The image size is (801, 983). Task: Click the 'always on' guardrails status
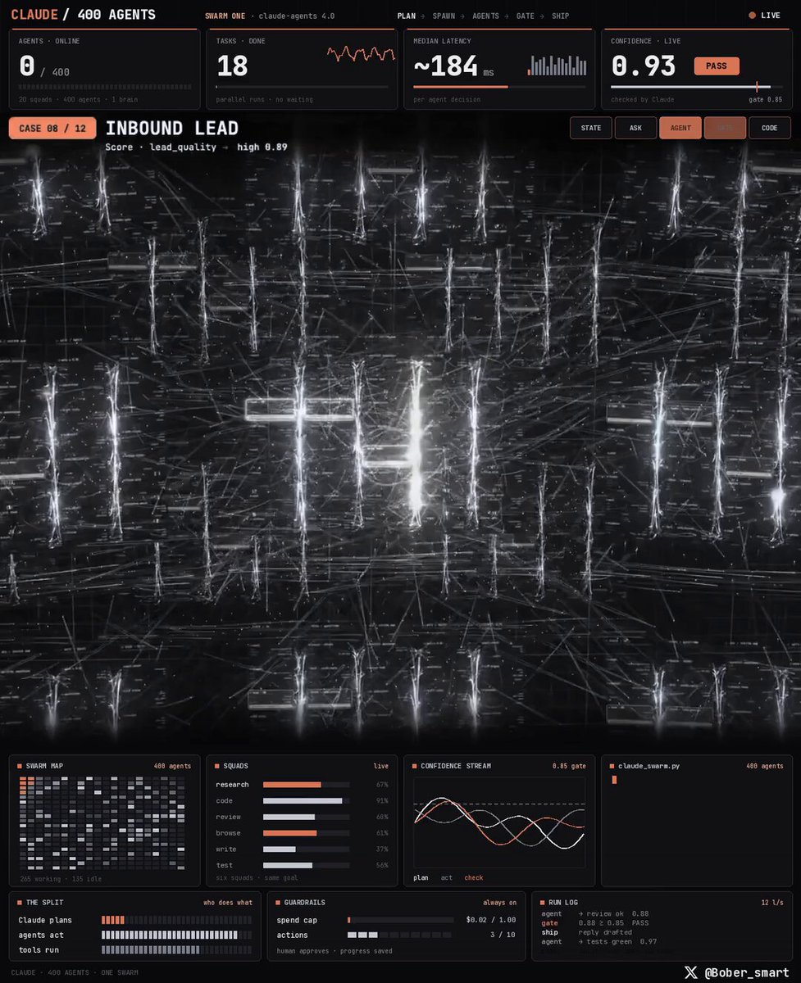(499, 903)
